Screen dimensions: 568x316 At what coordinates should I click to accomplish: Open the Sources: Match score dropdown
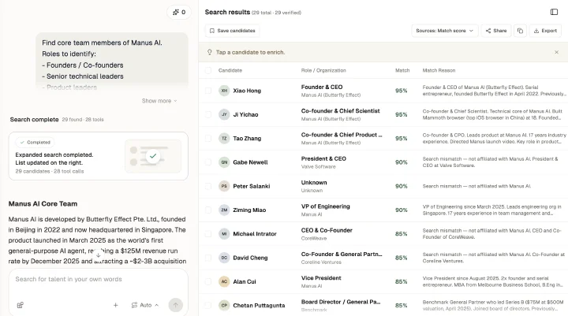[444, 31]
